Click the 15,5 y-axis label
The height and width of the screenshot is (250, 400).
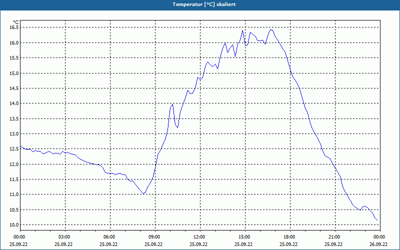pos(14,58)
